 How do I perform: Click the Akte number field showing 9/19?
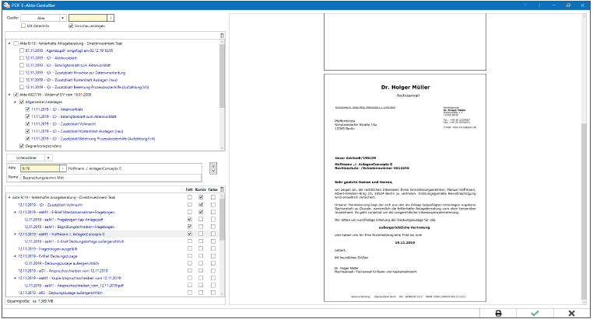coord(40,168)
